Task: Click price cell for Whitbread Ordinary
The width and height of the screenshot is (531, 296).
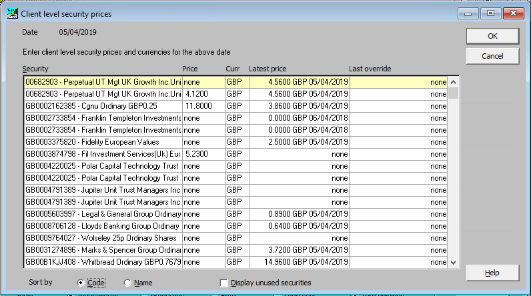Action: (x=204, y=262)
